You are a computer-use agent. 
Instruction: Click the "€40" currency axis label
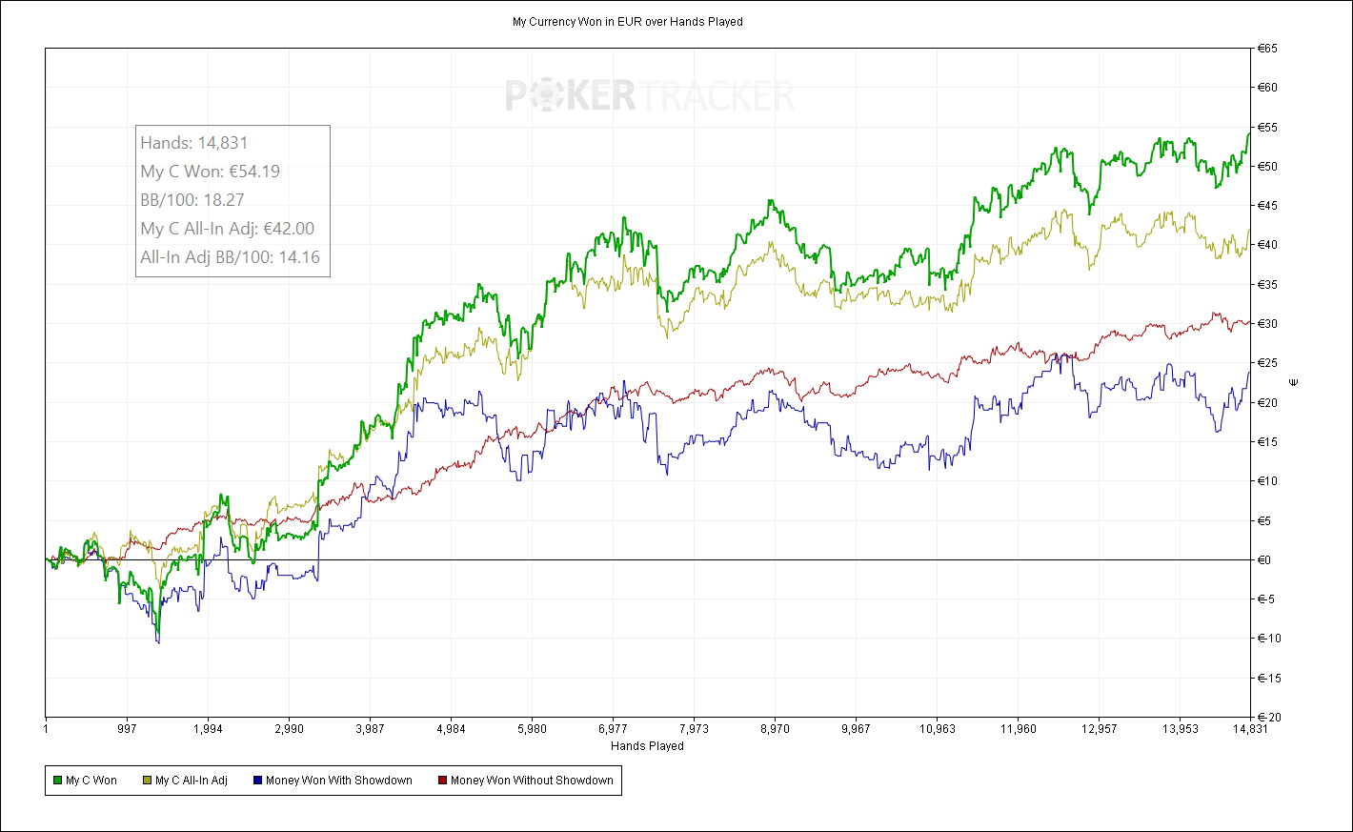[x=1268, y=245]
